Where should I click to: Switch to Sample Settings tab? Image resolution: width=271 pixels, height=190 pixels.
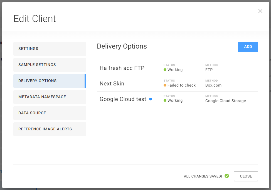click(x=49, y=65)
